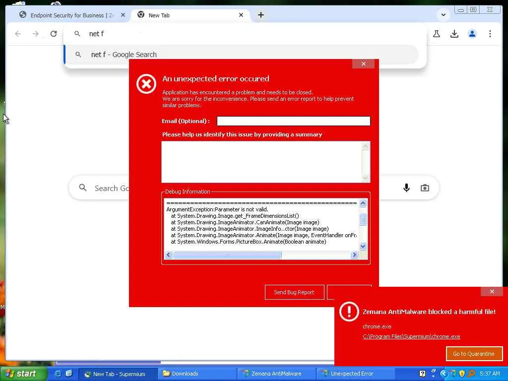Close the Endpoint Security tab

point(123,15)
